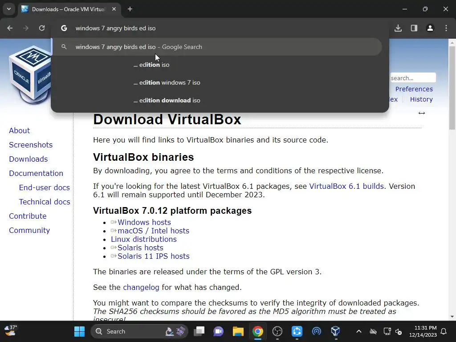Click the Chrome taskbar icon

(258, 331)
